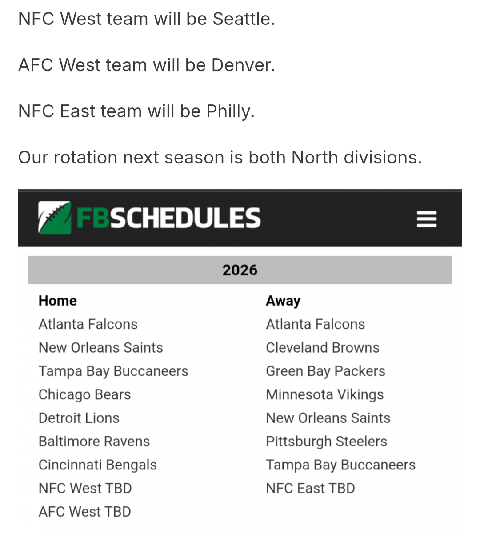Open the hamburger menu icon

pos(426,219)
